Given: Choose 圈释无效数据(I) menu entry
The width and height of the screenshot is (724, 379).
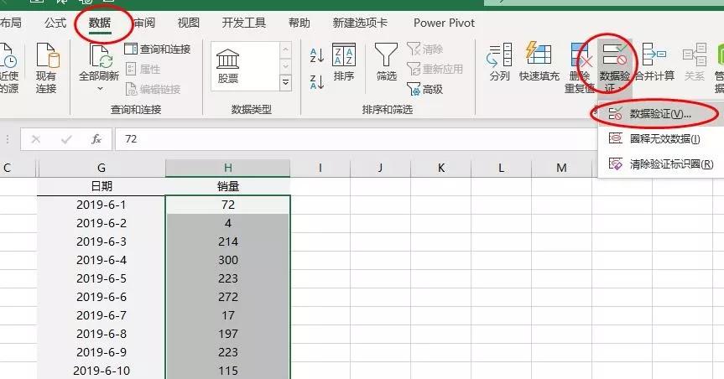Looking at the screenshot, I should (x=660, y=139).
